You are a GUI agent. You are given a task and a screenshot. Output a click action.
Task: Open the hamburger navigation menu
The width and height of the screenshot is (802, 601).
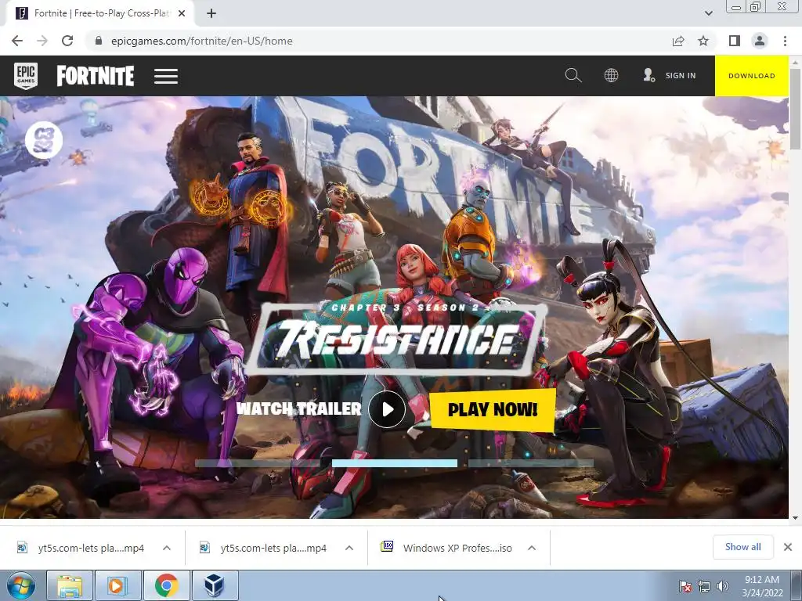tap(166, 76)
